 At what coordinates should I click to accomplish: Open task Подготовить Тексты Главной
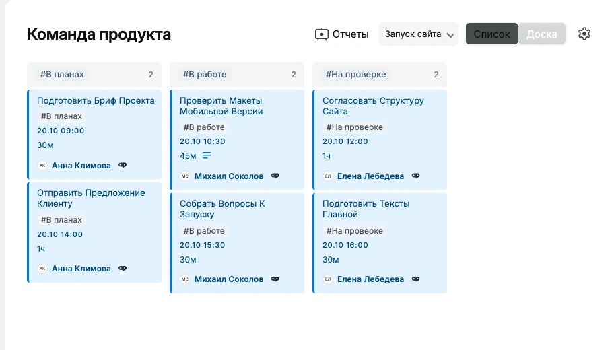coord(366,209)
